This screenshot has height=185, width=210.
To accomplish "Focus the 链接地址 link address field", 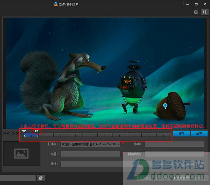I will [174, 154].
